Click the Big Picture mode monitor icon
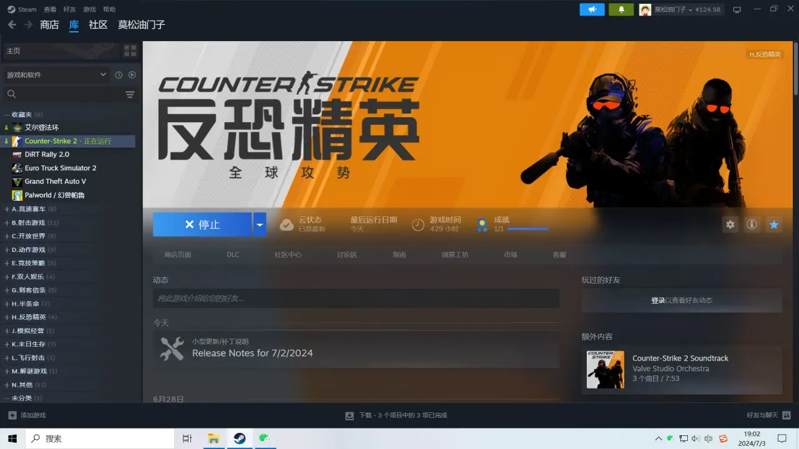This screenshot has height=449, width=799. tap(737, 9)
